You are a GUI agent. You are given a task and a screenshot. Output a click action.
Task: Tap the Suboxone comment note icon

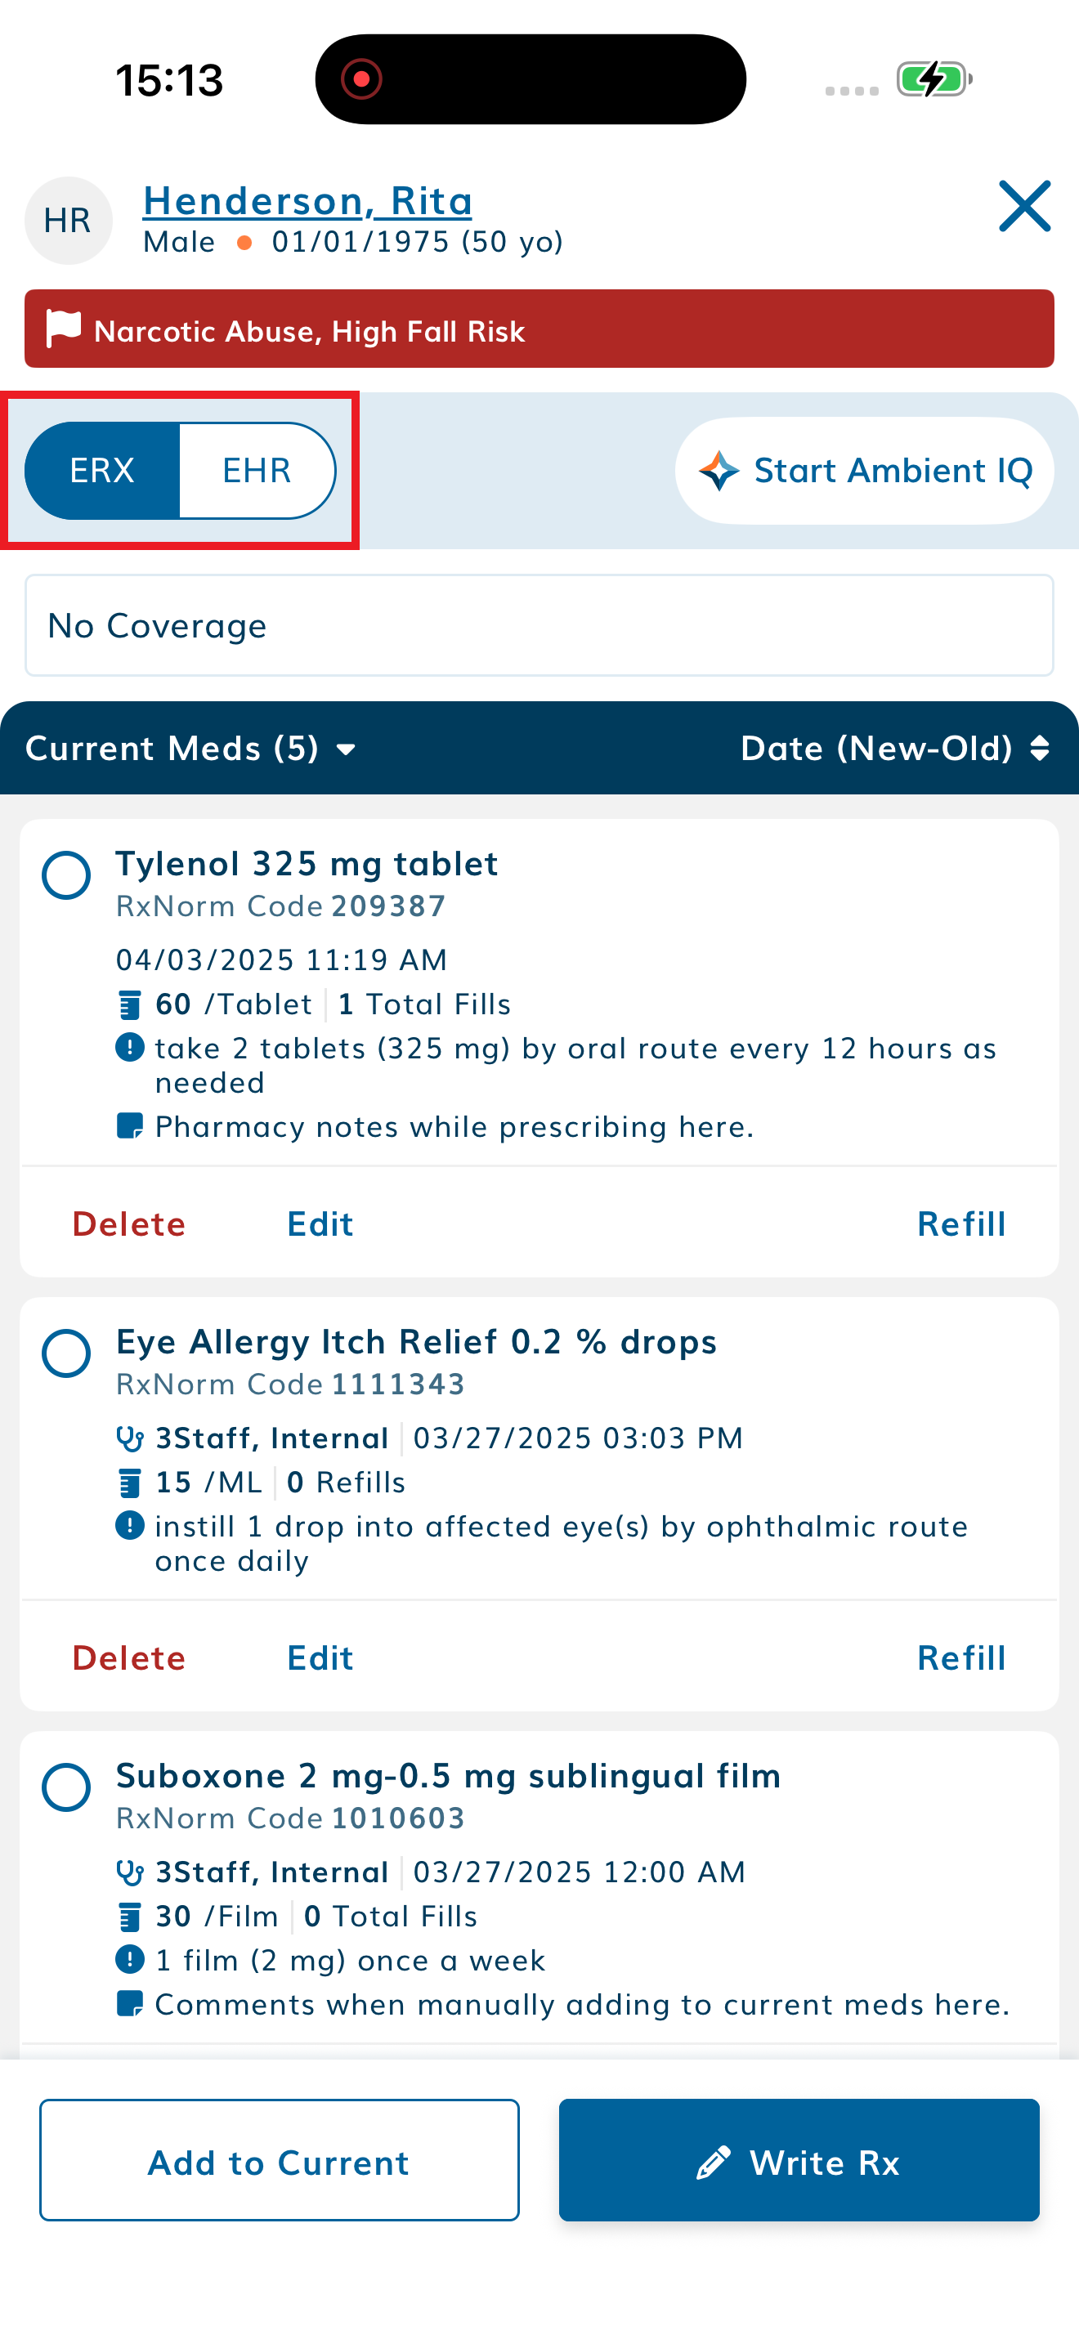tap(130, 2004)
